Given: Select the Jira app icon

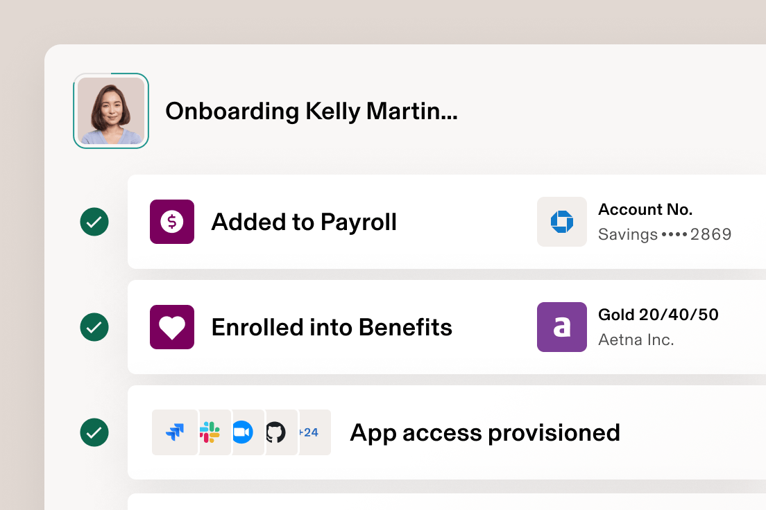Looking at the screenshot, I should (175, 432).
